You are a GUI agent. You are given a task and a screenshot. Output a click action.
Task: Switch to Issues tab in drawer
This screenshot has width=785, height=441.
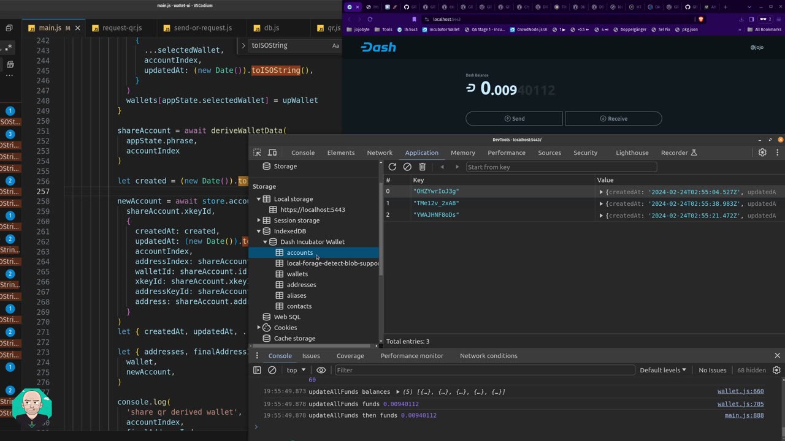[x=311, y=355]
